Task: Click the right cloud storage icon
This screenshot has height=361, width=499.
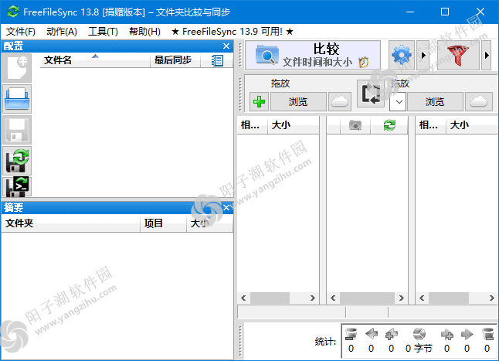Action: click(479, 102)
